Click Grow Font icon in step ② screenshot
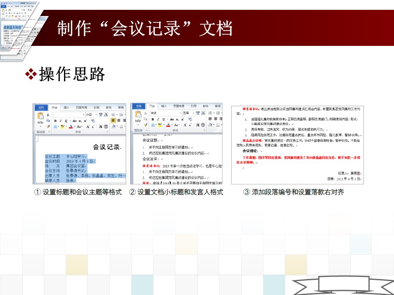The height and width of the screenshot is (295, 394). coord(185,125)
